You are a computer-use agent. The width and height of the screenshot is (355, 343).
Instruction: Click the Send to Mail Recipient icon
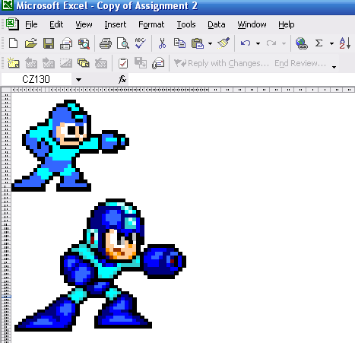pos(158,63)
